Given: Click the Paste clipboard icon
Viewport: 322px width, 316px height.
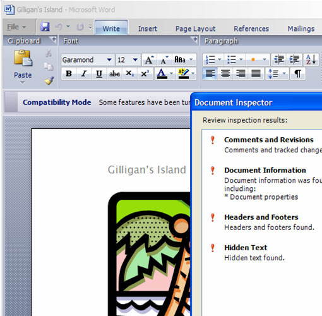Looking at the screenshot, I should pyautogui.click(x=23, y=58).
